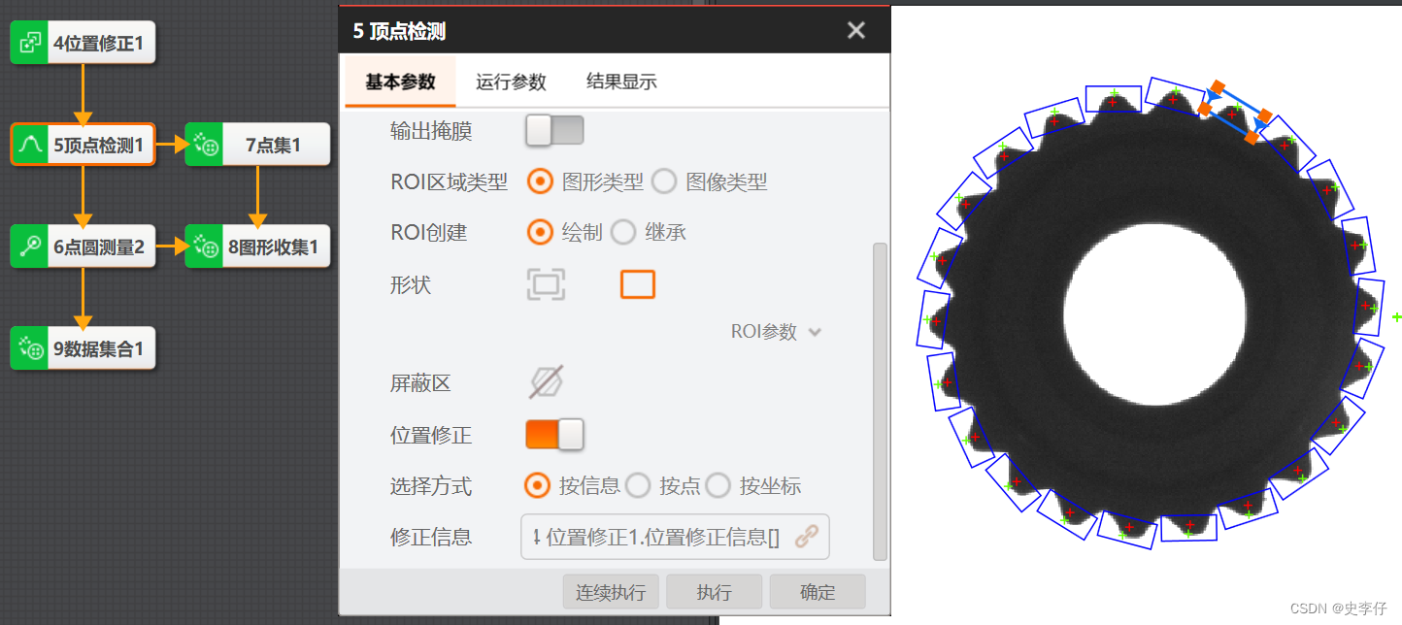Open the 结果显示 tab
Viewport: 1402px width, 625px height.
point(621,82)
